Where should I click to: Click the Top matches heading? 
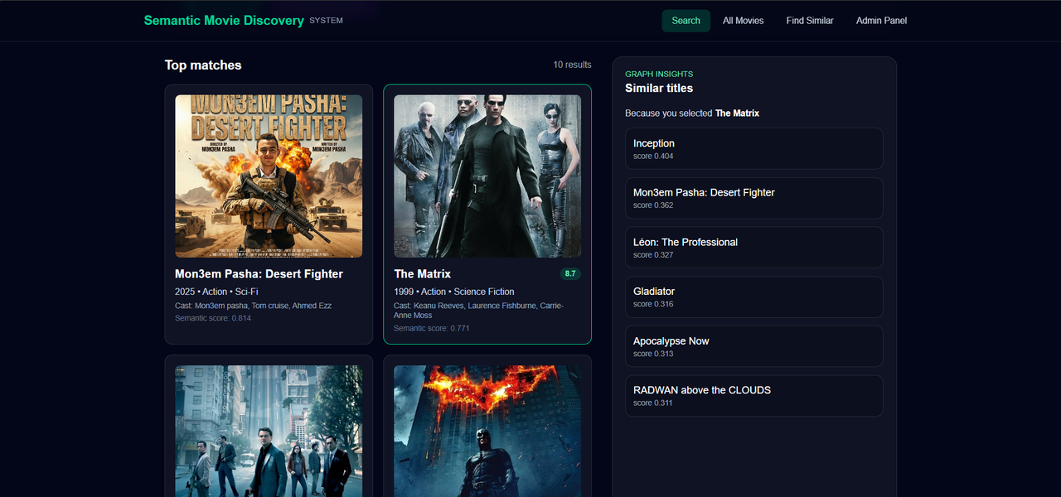(203, 65)
